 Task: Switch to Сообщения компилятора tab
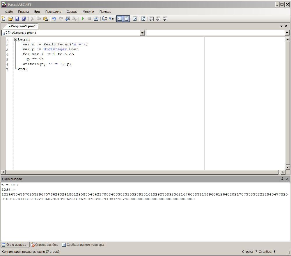pyautogui.click(x=83, y=245)
